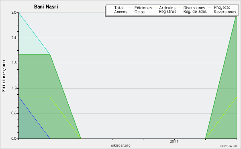Screen dimensions: 241x149
Task: Click the Otros legend entry
Action: point(136,12)
